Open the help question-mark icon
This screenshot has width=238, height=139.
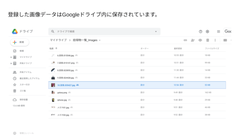pos(201,31)
